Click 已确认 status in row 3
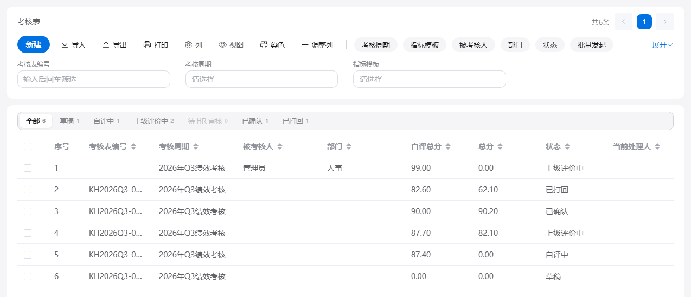 pos(557,211)
